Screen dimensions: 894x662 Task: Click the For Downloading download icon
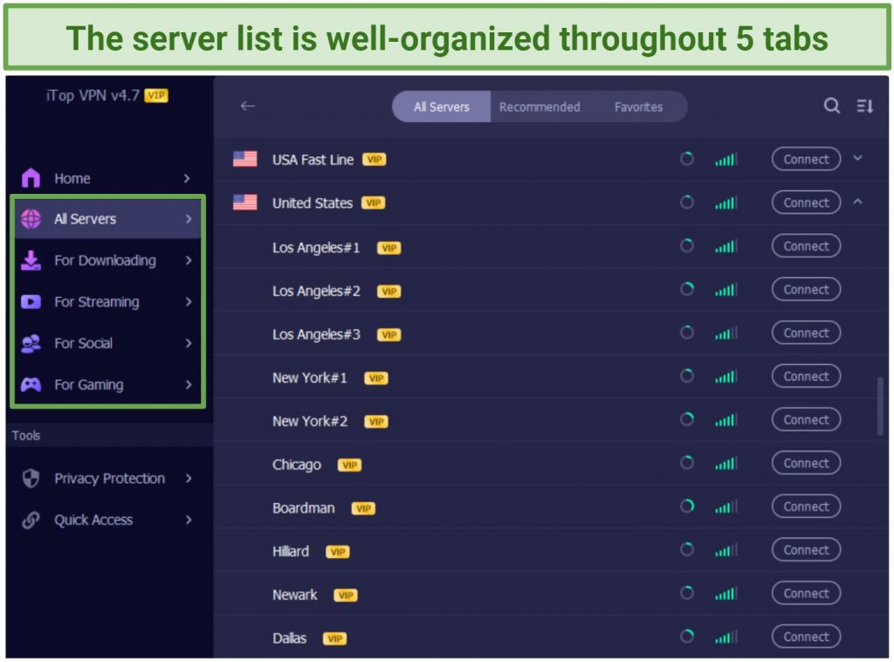pyautogui.click(x=31, y=260)
